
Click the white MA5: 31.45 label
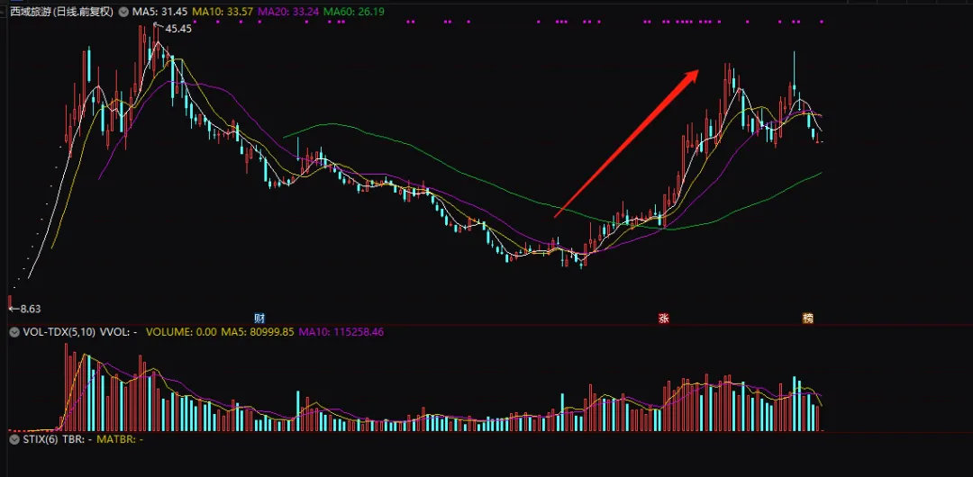(x=159, y=12)
